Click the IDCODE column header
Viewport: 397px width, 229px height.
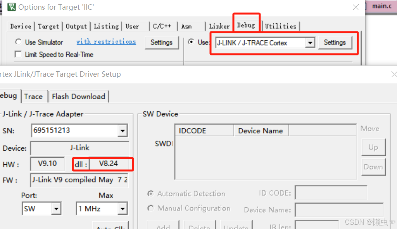tap(204, 131)
